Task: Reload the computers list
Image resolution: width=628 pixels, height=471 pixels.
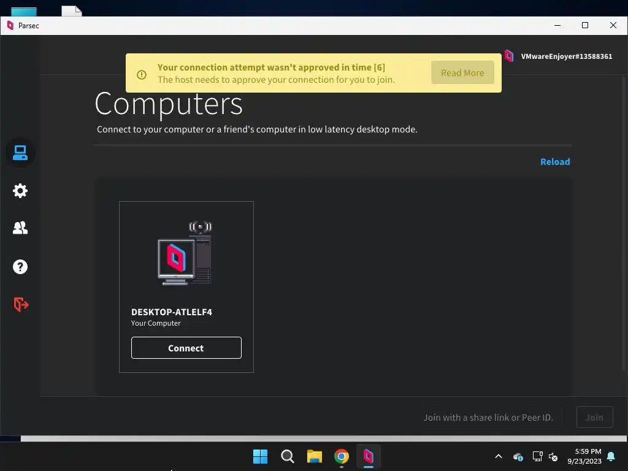Action: (554, 162)
